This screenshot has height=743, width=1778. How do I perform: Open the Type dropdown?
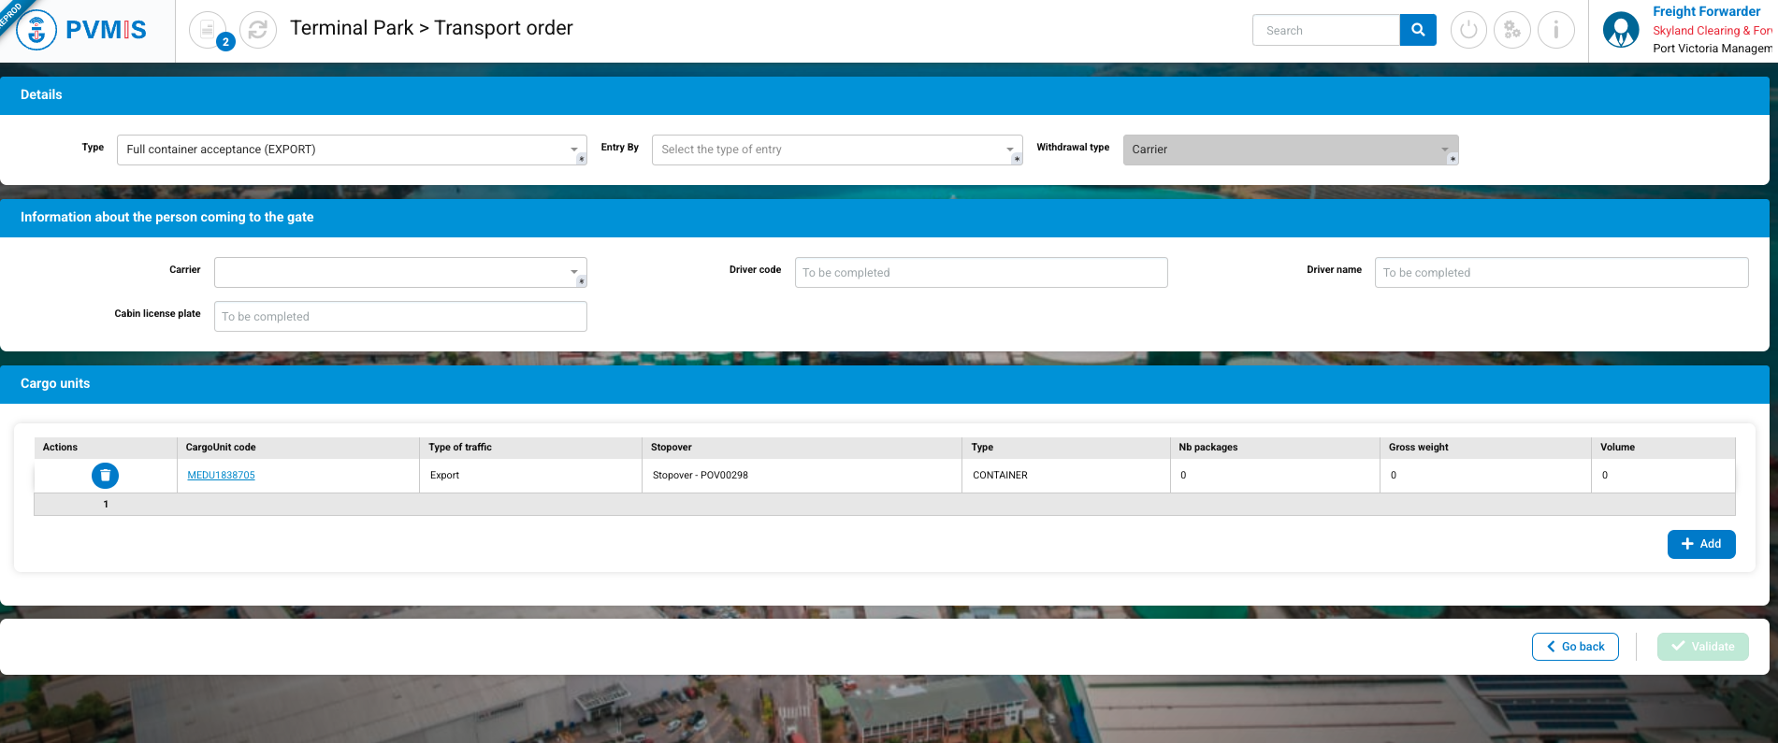[x=351, y=150]
